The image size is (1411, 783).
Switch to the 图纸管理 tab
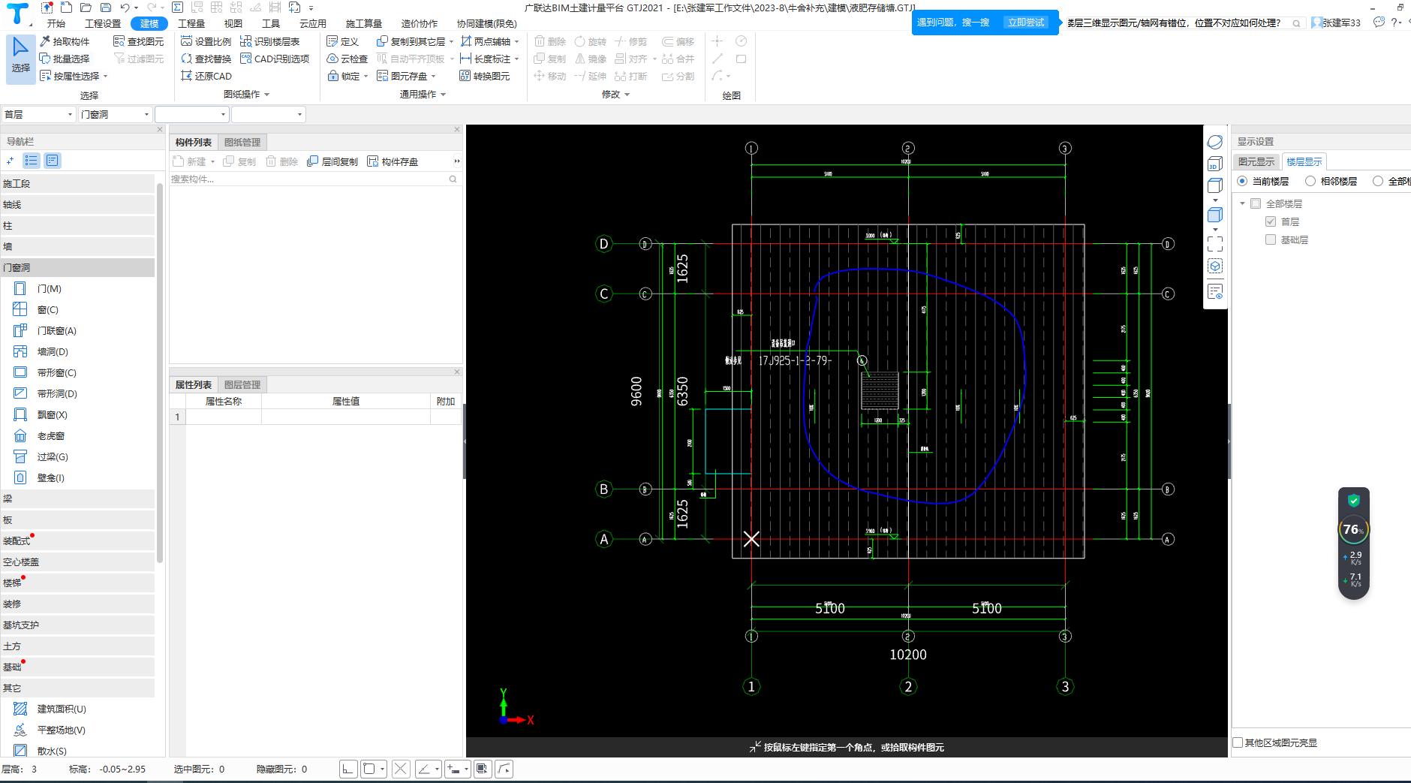242,143
